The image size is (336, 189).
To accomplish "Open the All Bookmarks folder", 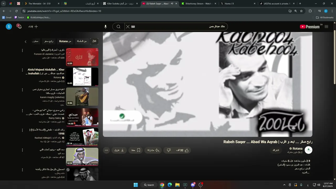I will click(x=325, y=17).
